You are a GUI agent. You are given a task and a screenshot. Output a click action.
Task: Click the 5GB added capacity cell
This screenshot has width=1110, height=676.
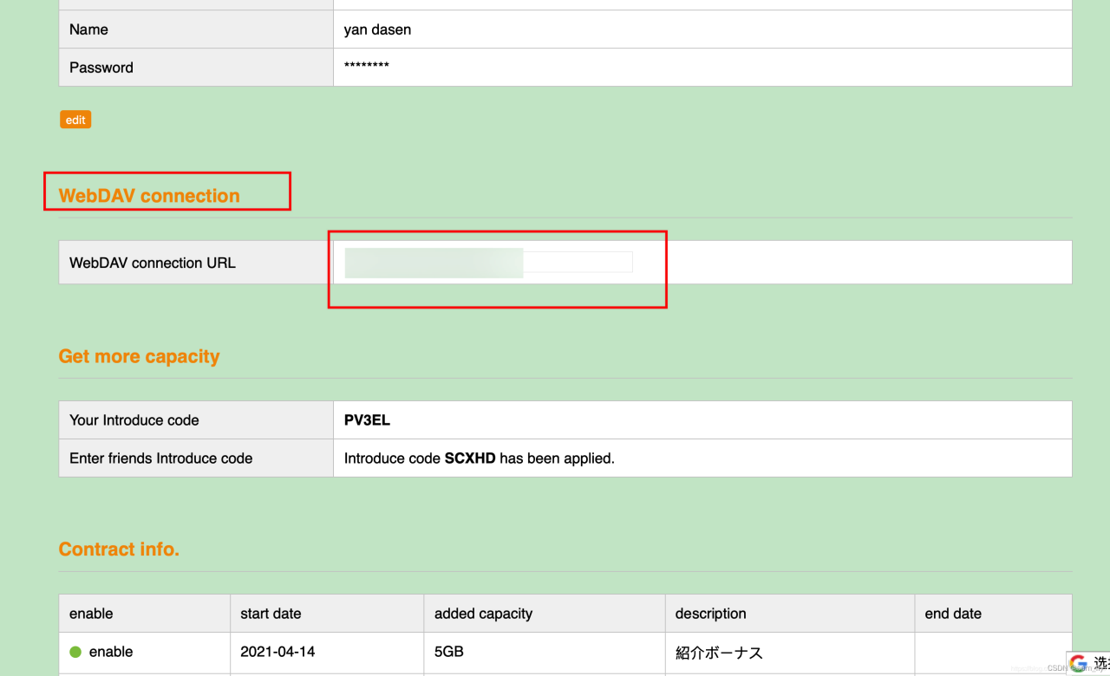coord(448,652)
